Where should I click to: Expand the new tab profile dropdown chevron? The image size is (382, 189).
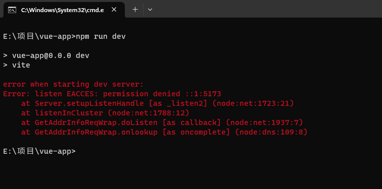(150, 10)
